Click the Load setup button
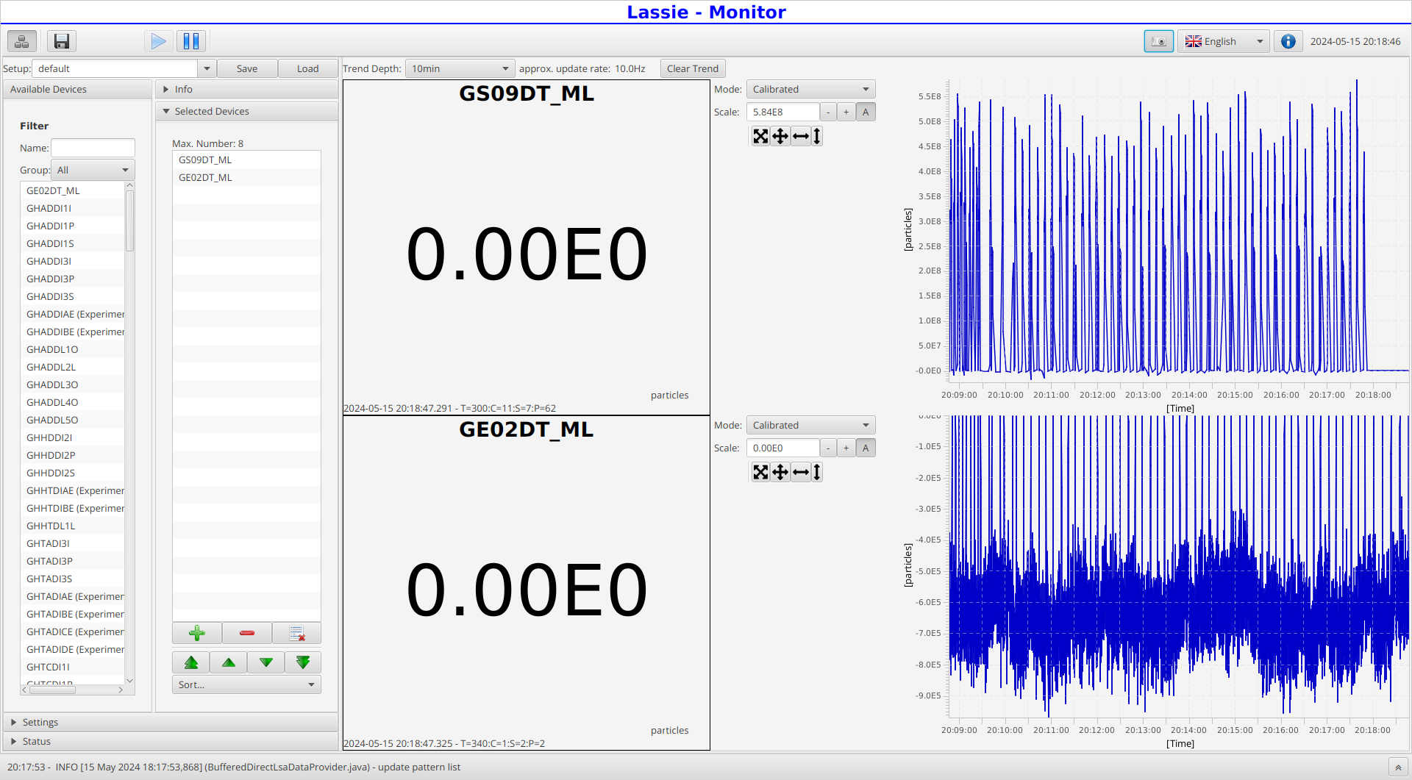 (307, 68)
